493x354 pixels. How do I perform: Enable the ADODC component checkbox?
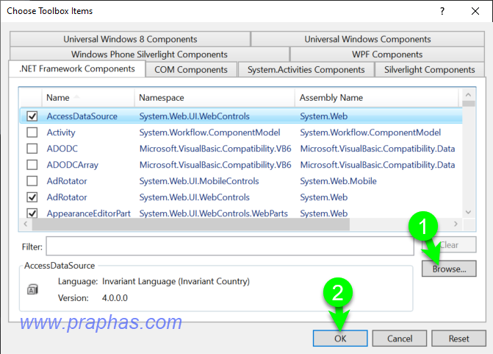[x=32, y=149]
